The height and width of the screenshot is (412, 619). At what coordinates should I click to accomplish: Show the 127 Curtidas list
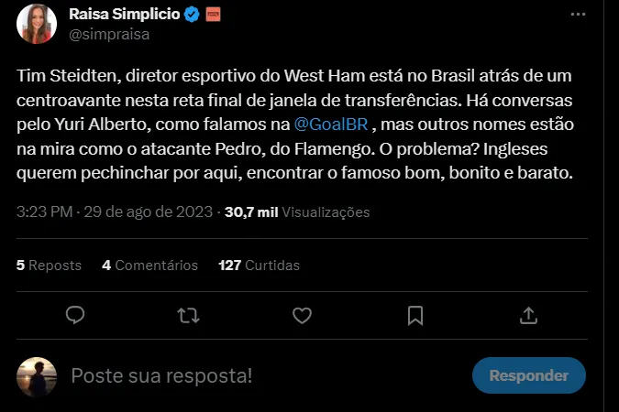[259, 266]
